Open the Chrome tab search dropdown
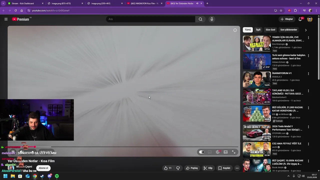The width and height of the screenshot is (320, 180). pyautogui.click(x=3, y=3)
